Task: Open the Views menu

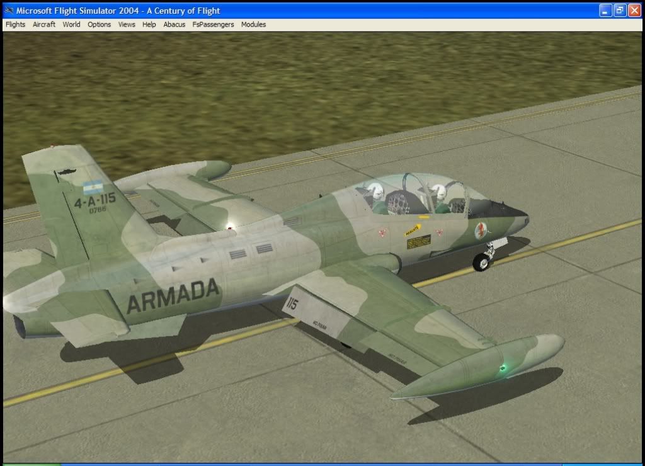Action: coord(127,25)
